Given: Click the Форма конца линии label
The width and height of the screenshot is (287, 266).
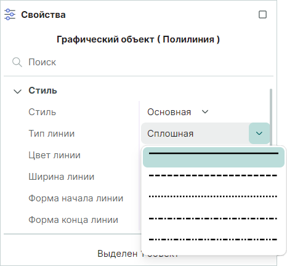Looking at the screenshot, I should [73, 220].
